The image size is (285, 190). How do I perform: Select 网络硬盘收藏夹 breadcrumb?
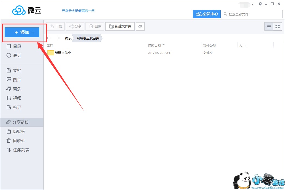tap(88, 38)
